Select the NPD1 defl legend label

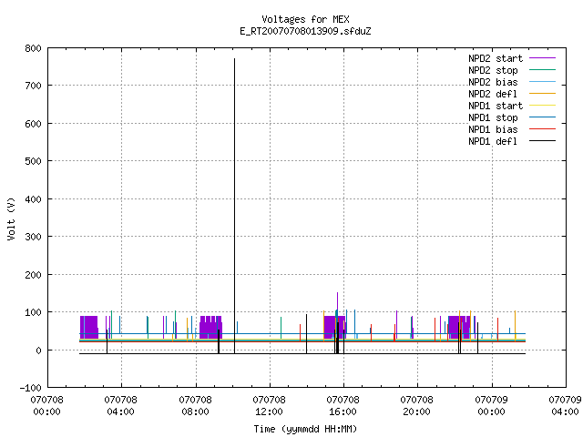click(493, 141)
